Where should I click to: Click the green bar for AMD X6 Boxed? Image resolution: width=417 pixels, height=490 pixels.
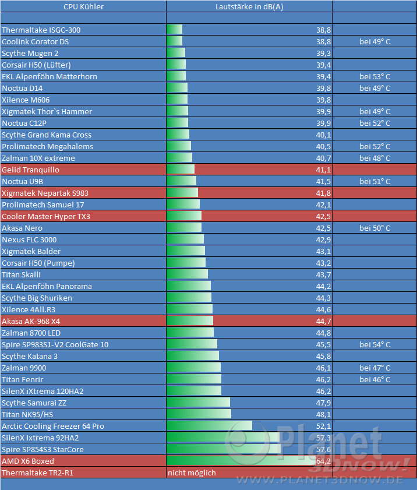point(240,461)
